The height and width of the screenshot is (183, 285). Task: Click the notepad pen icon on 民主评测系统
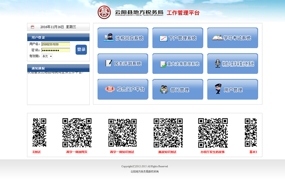click(x=109, y=63)
